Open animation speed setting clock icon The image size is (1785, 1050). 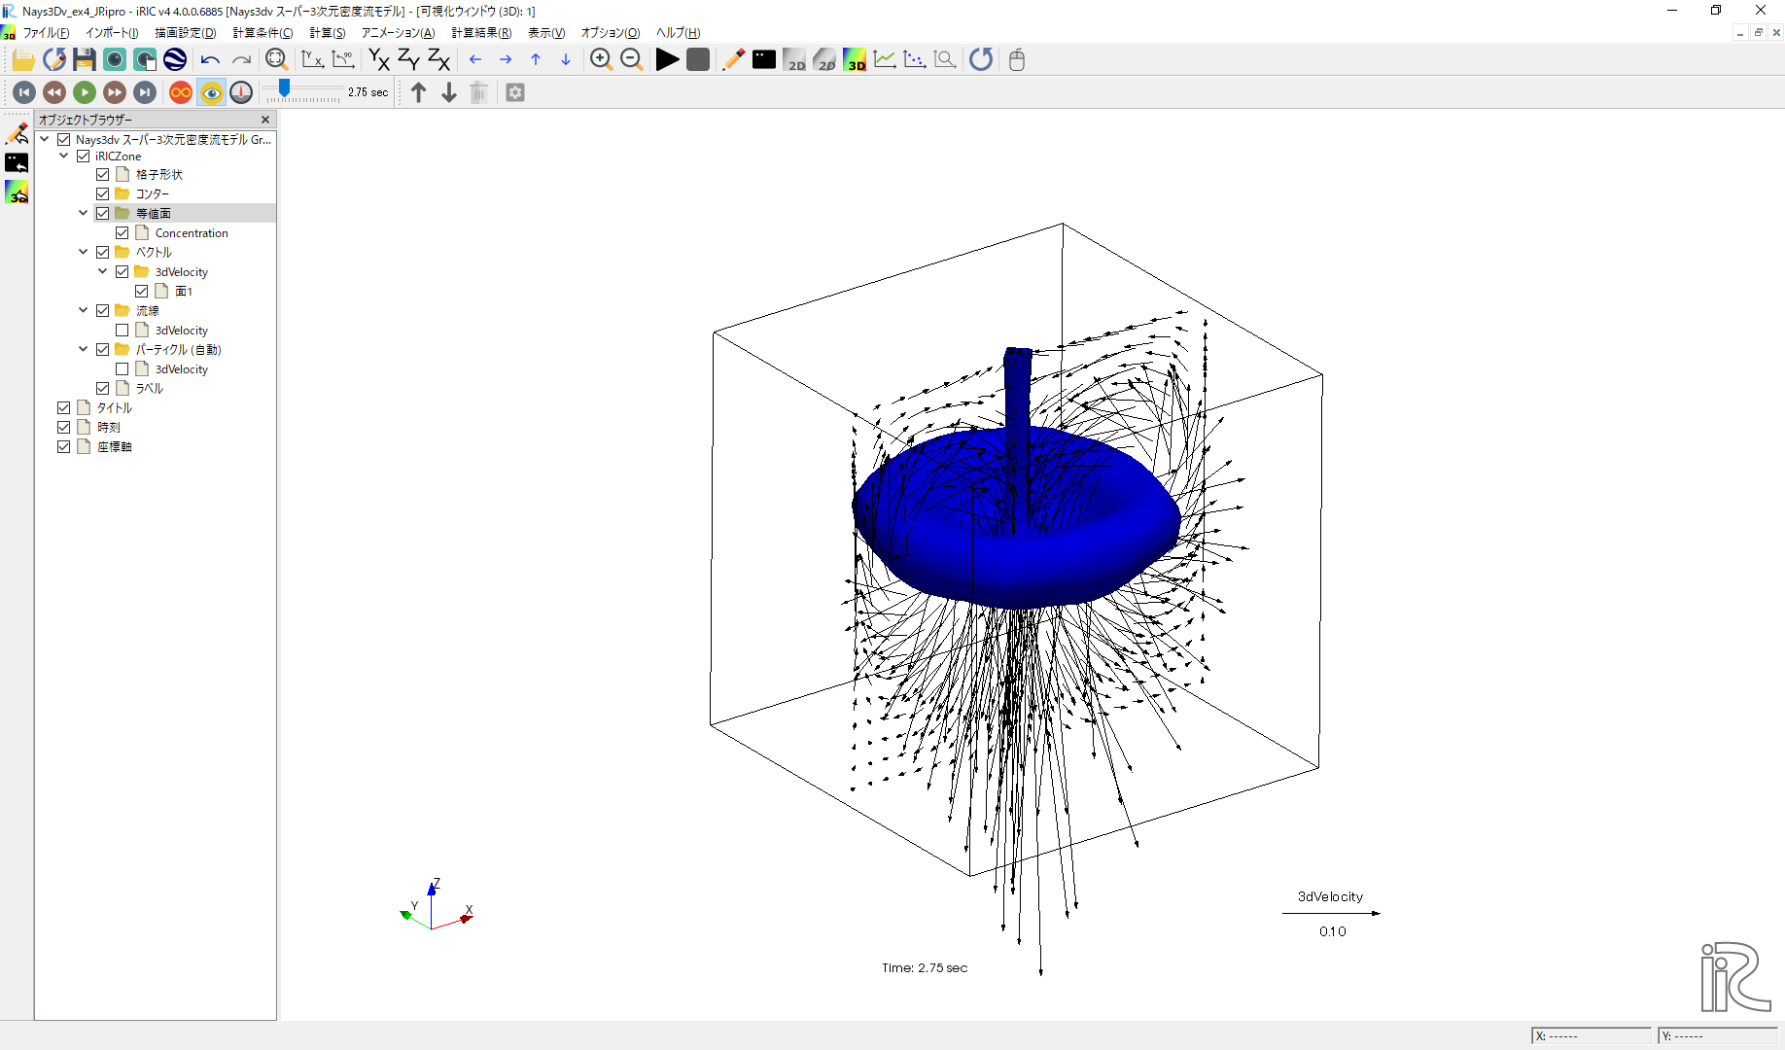pyautogui.click(x=241, y=92)
